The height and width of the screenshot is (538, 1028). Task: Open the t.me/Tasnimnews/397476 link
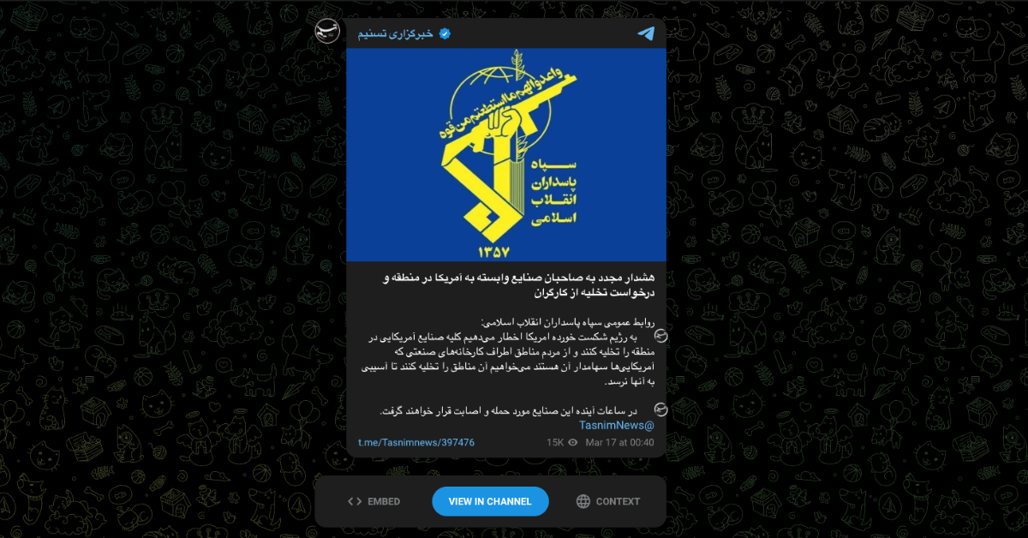pyautogui.click(x=416, y=443)
